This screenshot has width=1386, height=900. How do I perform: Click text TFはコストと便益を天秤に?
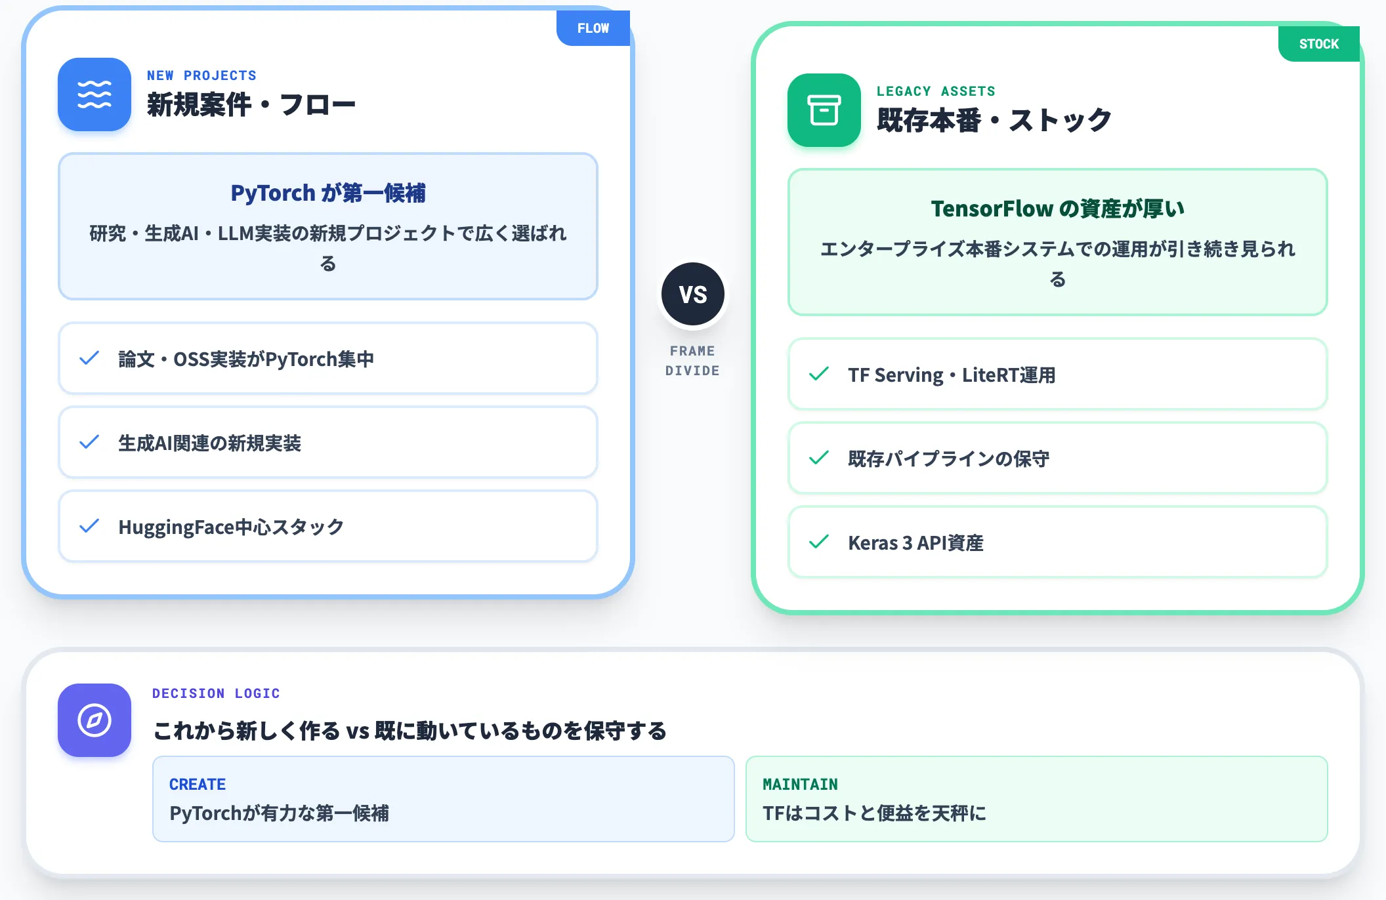pos(874,813)
